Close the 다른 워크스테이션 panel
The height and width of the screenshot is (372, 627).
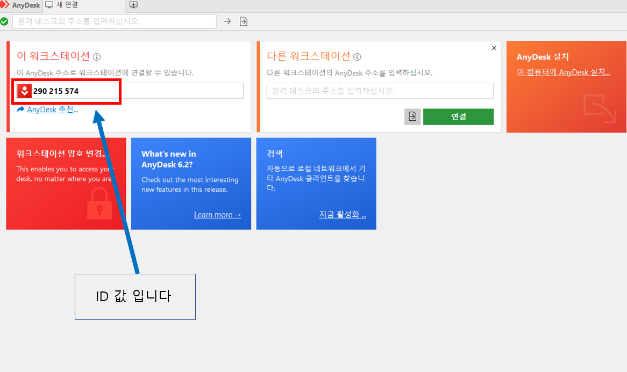pos(494,48)
